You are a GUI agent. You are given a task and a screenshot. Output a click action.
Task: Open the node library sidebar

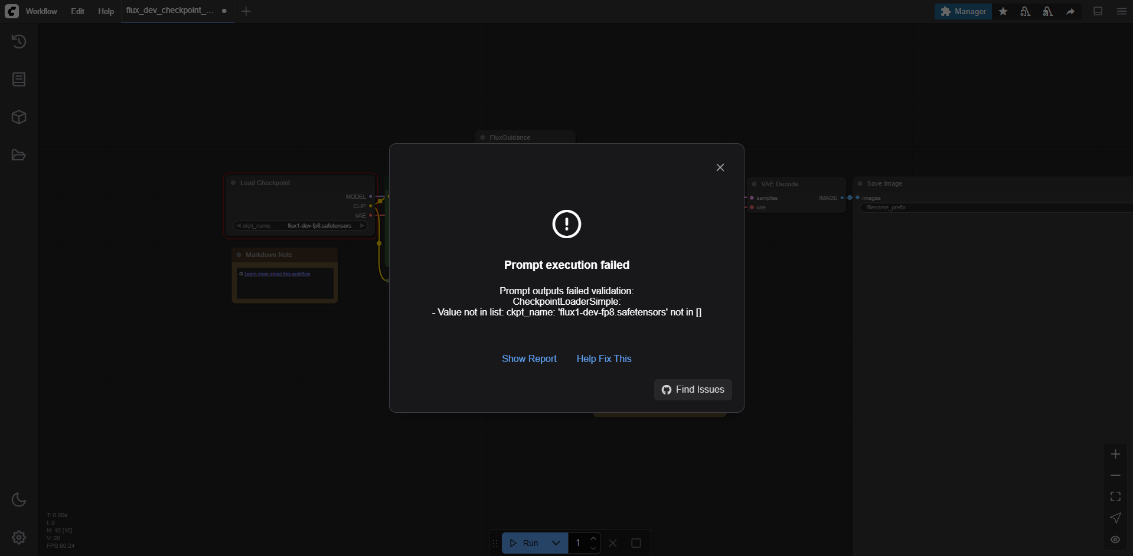click(x=19, y=79)
